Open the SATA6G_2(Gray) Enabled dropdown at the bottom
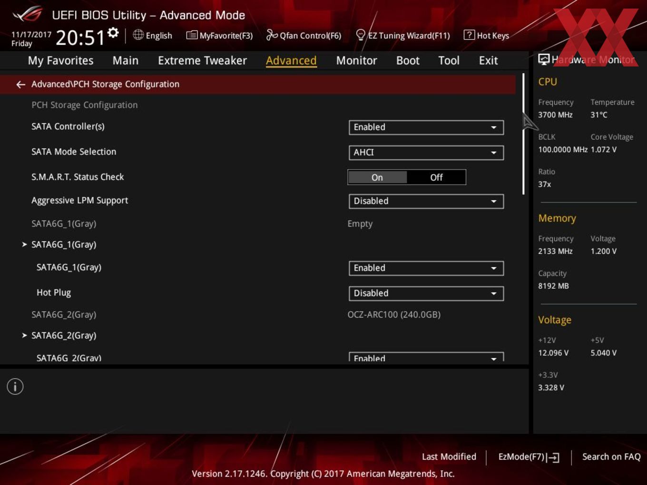The image size is (647, 485). point(426,357)
